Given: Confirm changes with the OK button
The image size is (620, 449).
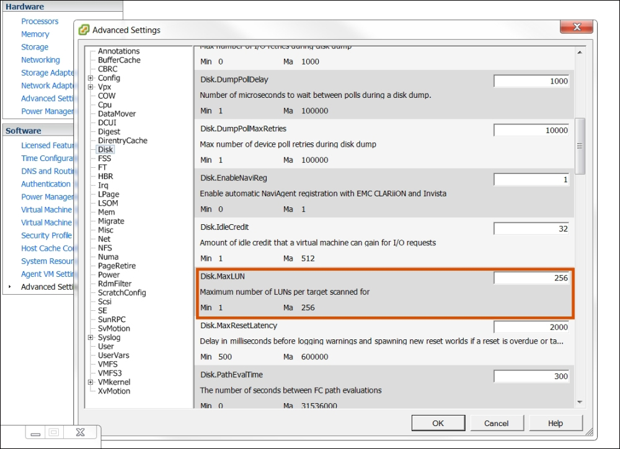Looking at the screenshot, I should coord(438,424).
